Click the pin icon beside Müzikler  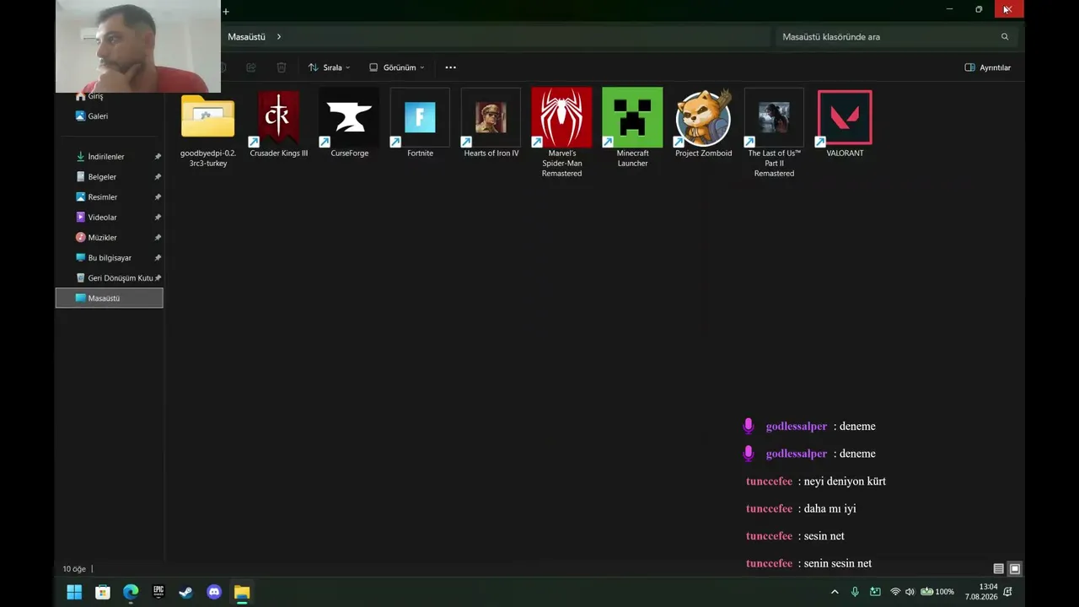(x=158, y=238)
